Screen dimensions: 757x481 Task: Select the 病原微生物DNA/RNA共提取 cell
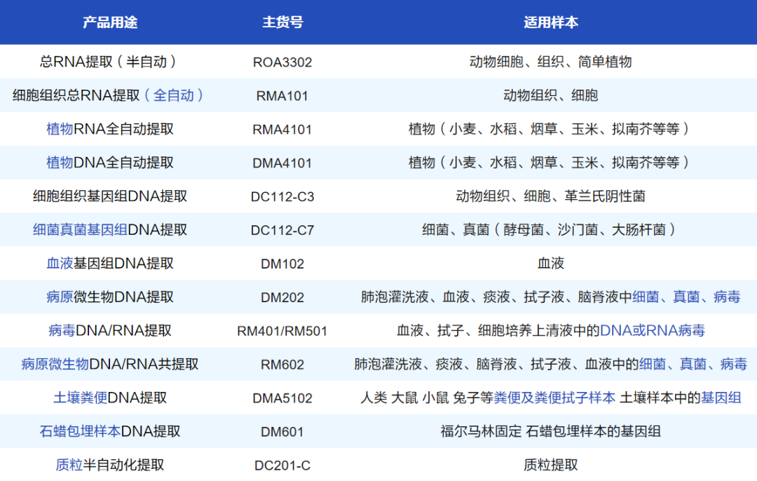click(110, 364)
